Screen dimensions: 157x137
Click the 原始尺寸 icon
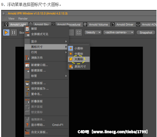[x=71, y=66]
